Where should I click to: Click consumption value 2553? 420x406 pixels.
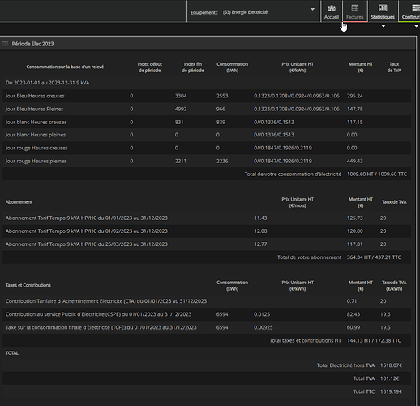pos(222,96)
